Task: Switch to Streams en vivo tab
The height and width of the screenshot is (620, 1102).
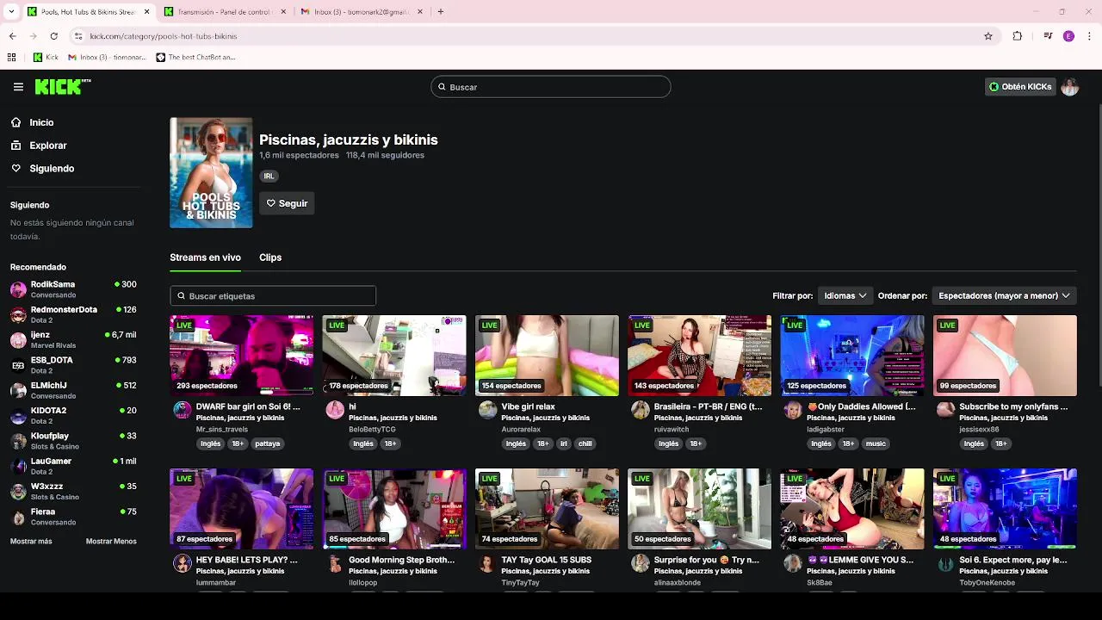Action: coord(205,257)
